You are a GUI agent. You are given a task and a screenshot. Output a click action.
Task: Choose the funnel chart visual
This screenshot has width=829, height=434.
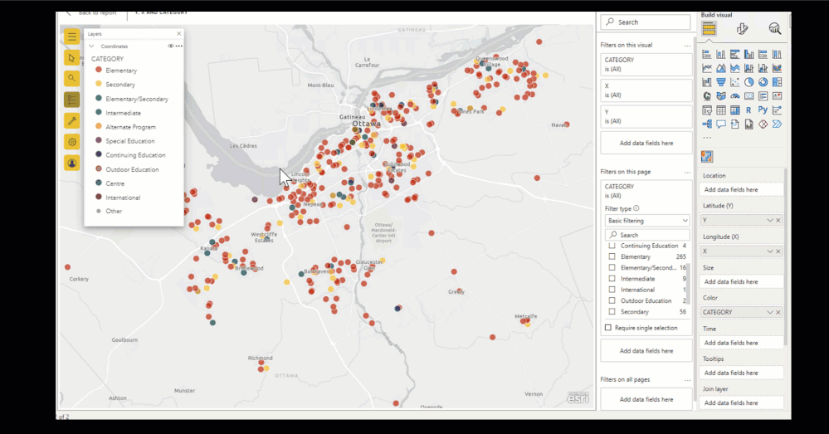point(720,82)
